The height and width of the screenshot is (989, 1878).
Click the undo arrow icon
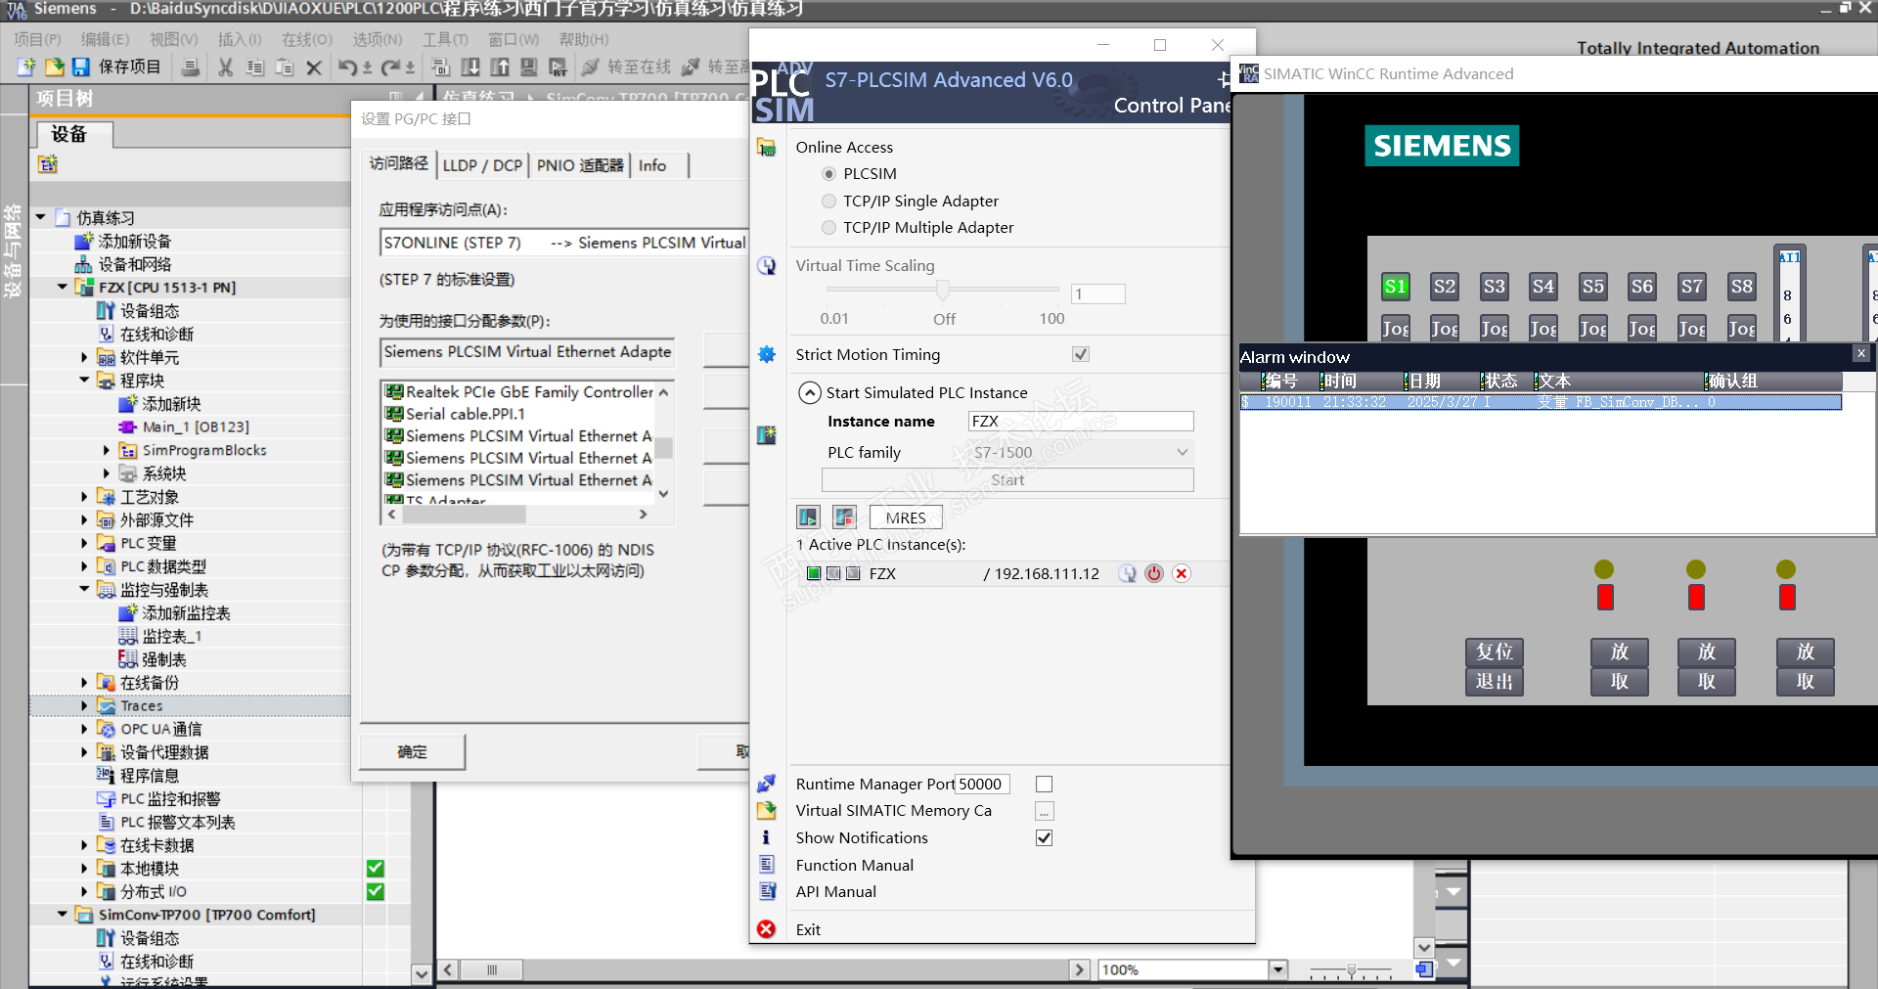click(x=347, y=67)
